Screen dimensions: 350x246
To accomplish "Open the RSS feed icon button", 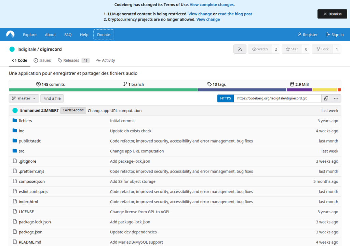I will 240,49.
